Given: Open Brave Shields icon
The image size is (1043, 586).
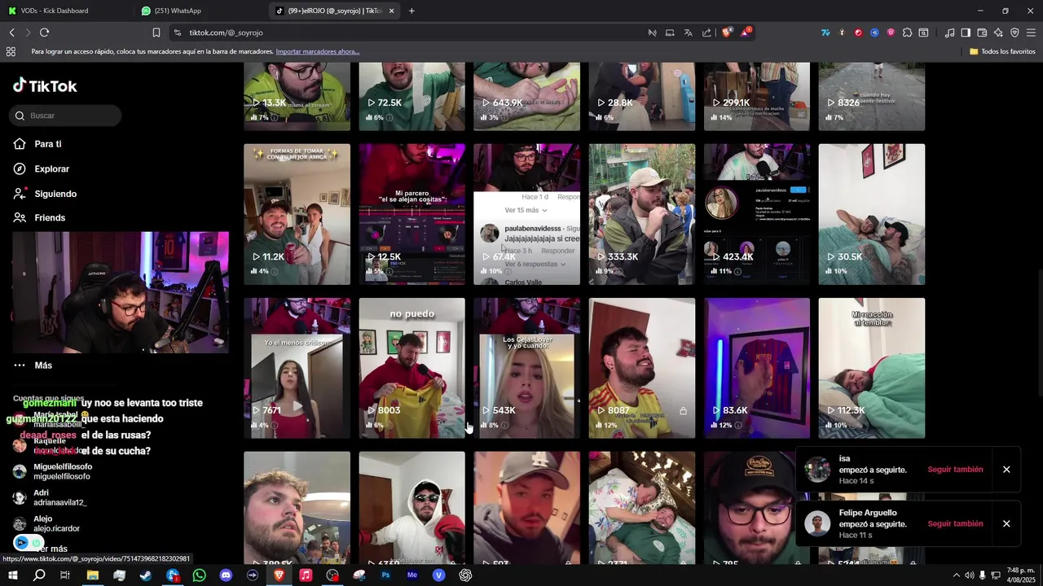Looking at the screenshot, I should (727, 33).
